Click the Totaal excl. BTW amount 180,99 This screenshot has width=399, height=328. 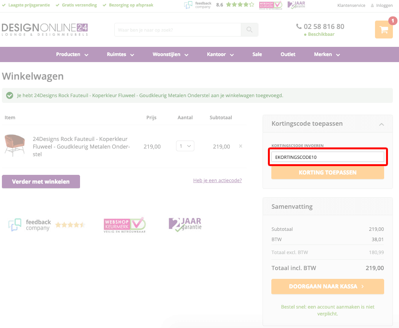[x=377, y=253]
